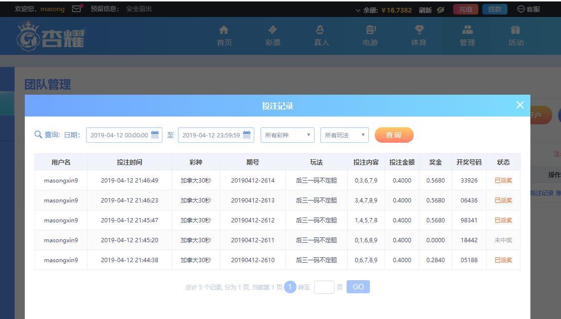561x319 pixels.
Task: Click the 提款 withdraw button
Action: click(x=494, y=9)
